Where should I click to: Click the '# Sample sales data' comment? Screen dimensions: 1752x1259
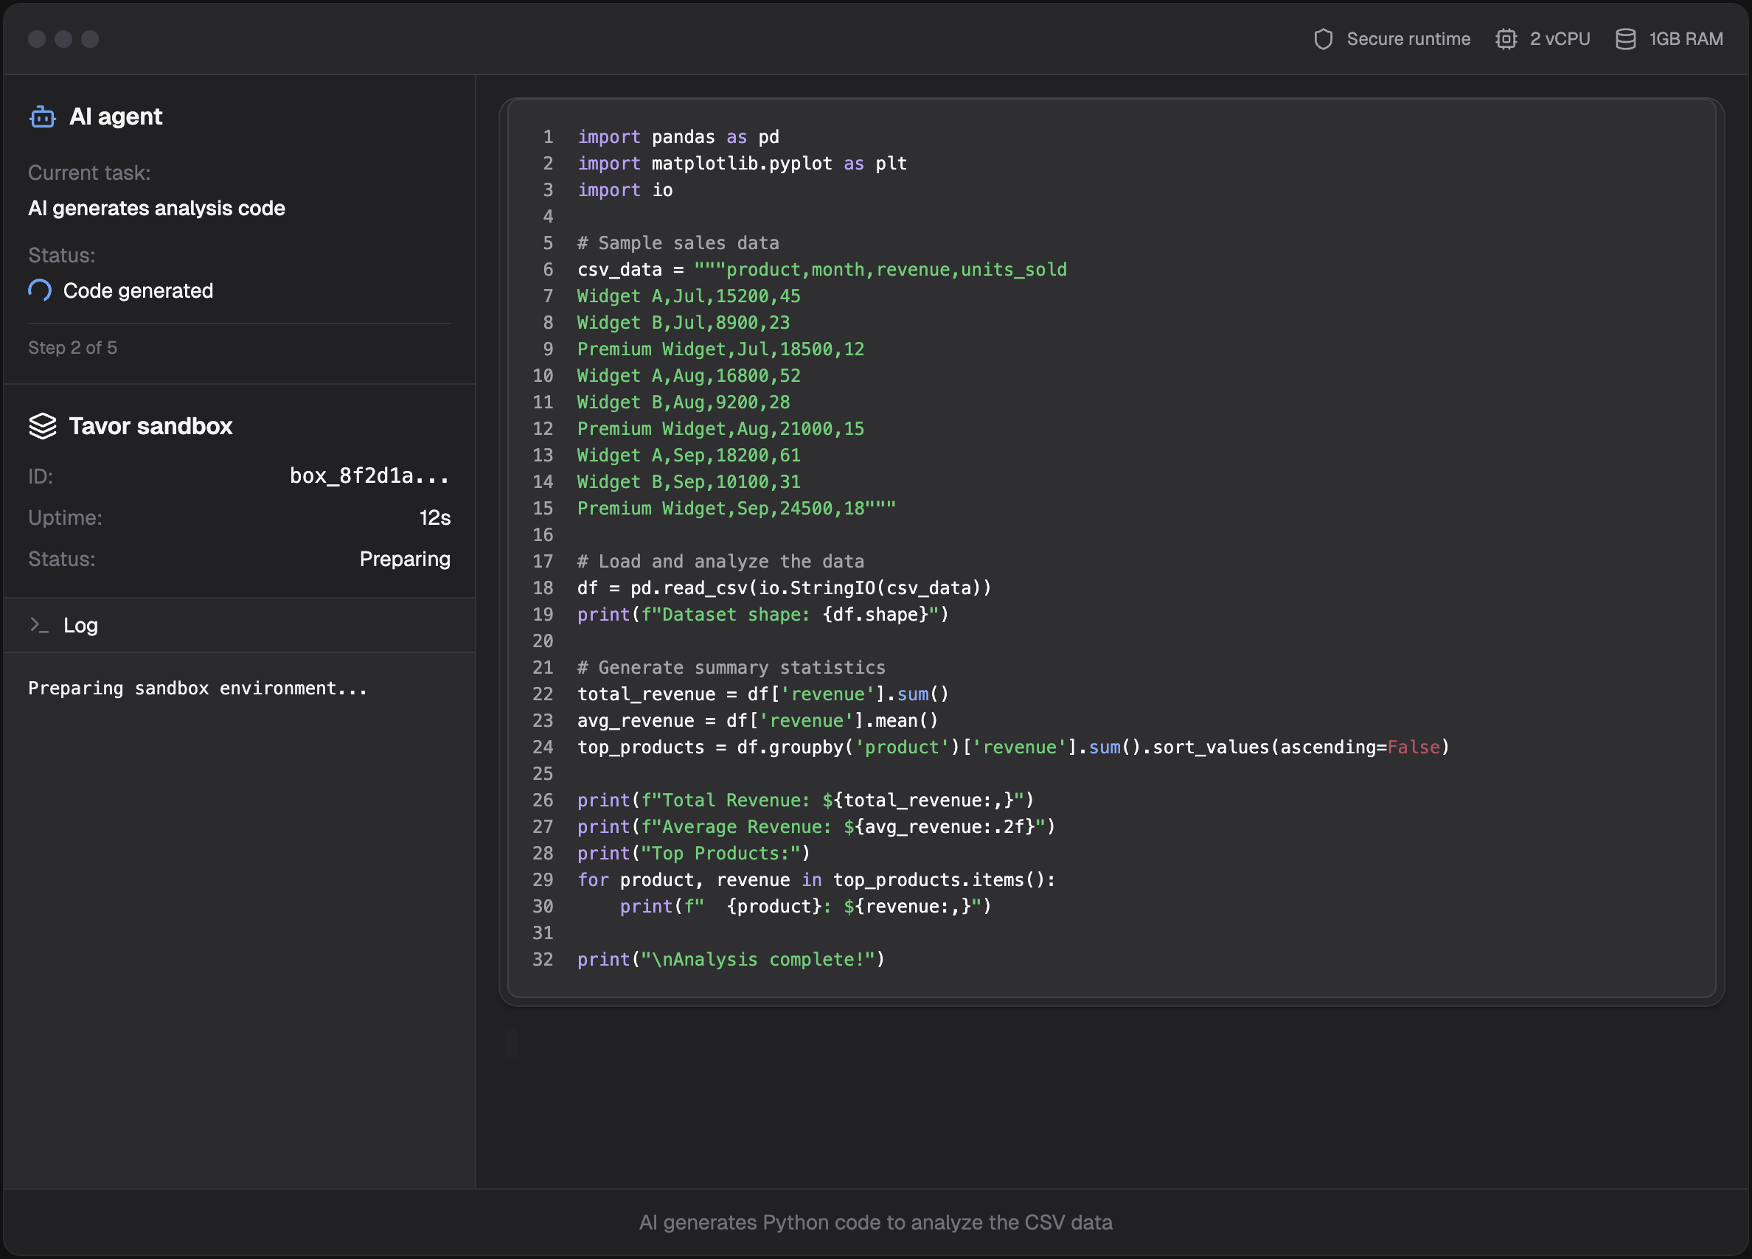coord(678,243)
